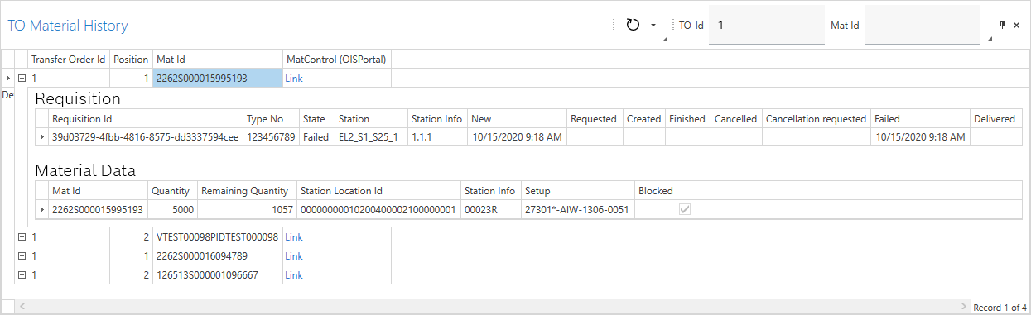Viewport: 1031px width, 315px height.
Task: Click the Station Location Id column header
Action: [x=378, y=191]
